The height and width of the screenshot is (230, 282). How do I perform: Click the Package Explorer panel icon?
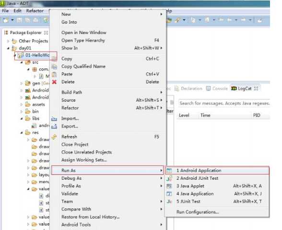pos(6,33)
